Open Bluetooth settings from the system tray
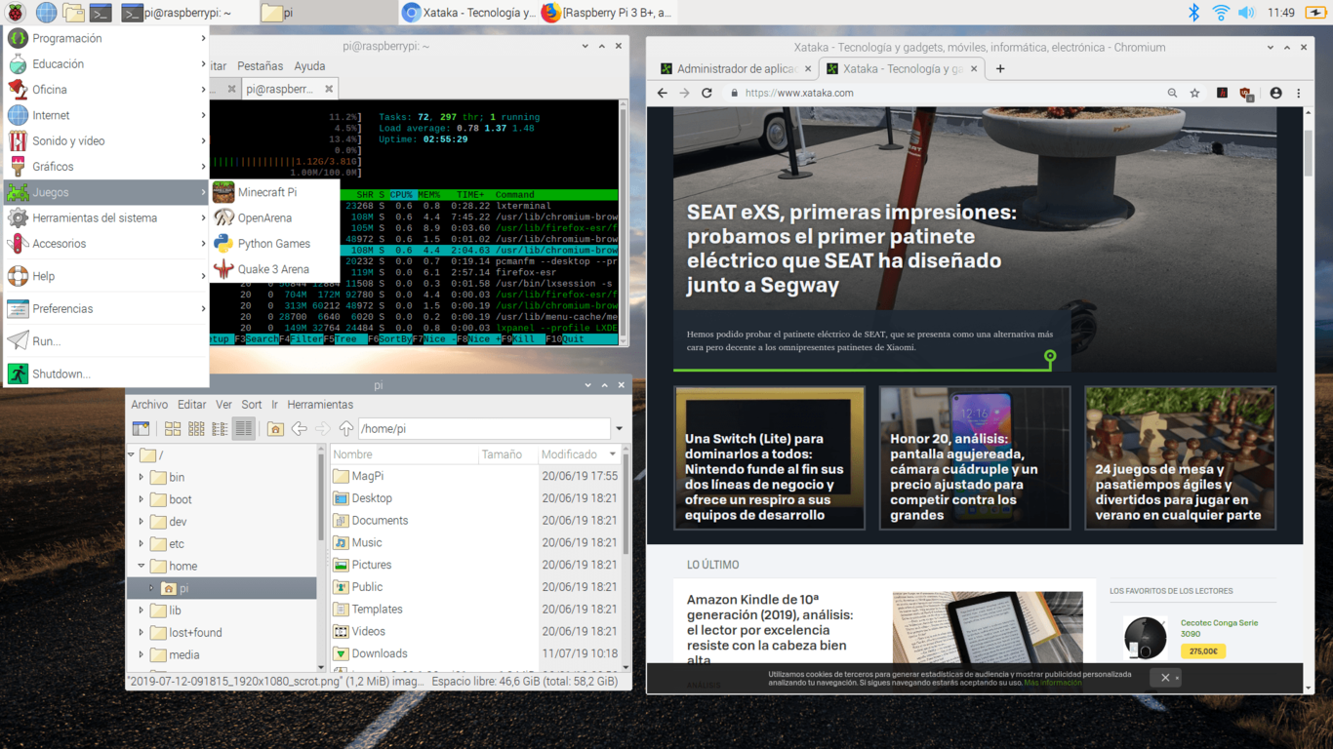Viewport: 1333px width, 749px height. [x=1194, y=13]
